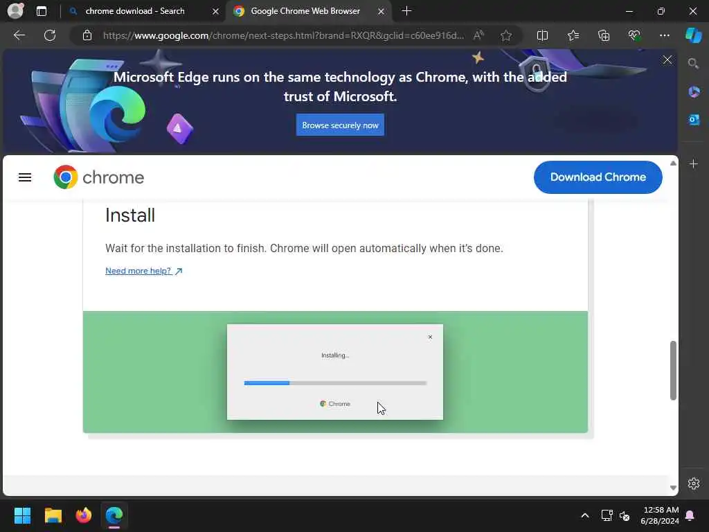
Task: Open the Need more help link
Action: tap(143, 271)
